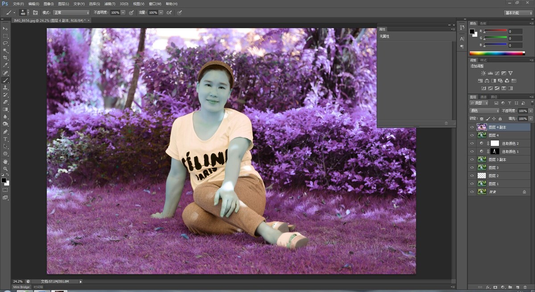This screenshot has height=292, width=535.
Task: Switch to the 通道 tab
Action: pyautogui.click(x=483, y=97)
